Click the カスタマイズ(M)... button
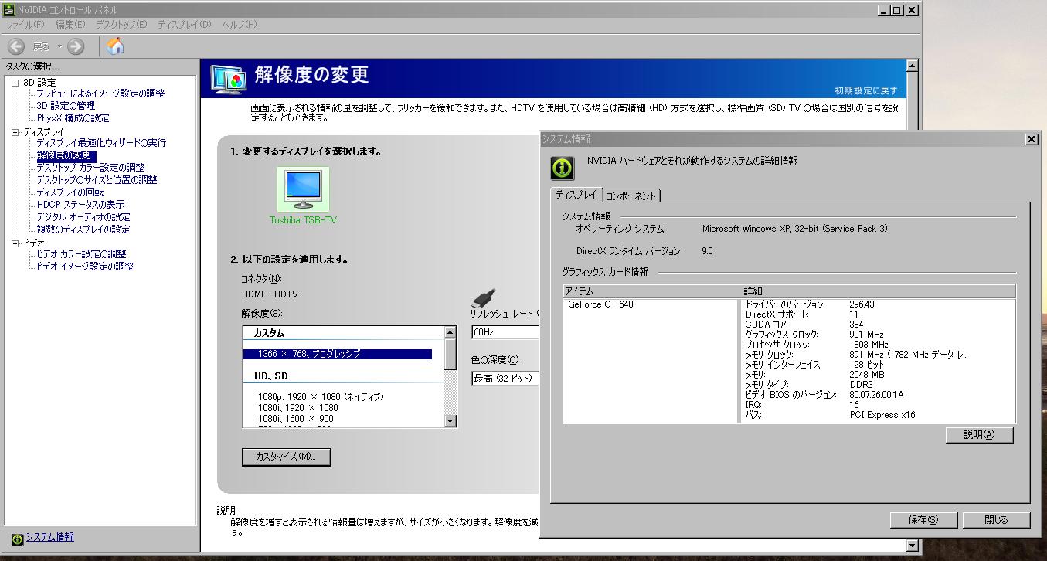Screen dimensions: 1047x561 (x=286, y=457)
